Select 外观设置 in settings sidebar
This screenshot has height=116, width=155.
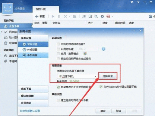coord(33,50)
